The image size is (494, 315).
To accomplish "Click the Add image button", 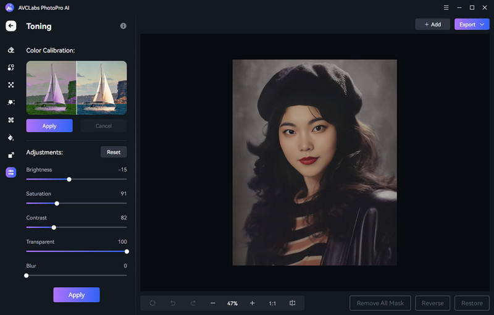I will (x=432, y=24).
